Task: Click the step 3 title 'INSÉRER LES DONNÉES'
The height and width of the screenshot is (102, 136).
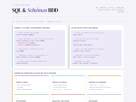Action: [97, 82]
